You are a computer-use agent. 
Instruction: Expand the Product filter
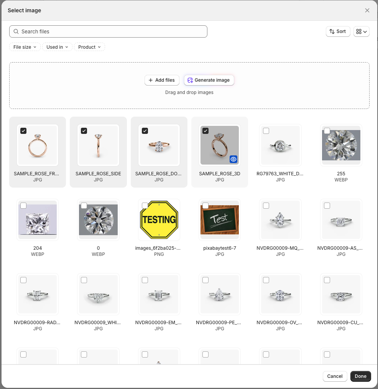(x=89, y=47)
